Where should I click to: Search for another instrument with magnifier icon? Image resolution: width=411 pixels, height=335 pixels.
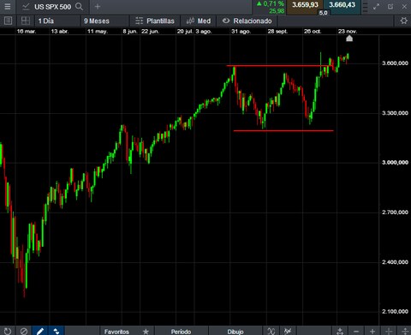click(x=79, y=6)
